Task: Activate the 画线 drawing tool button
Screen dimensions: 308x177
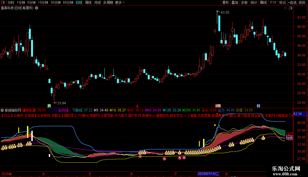Action: 263,2
